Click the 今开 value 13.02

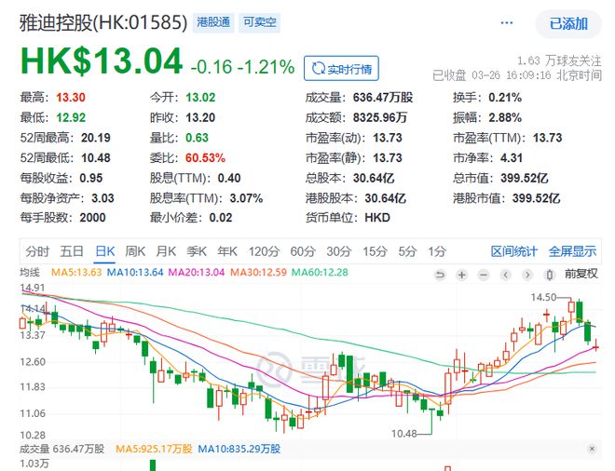[200, 97]
